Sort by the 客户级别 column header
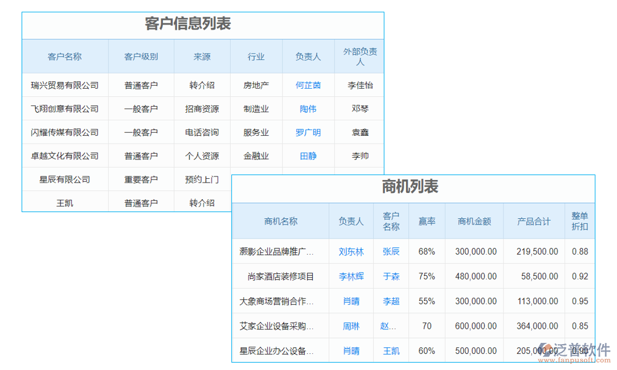 [141, 56]
